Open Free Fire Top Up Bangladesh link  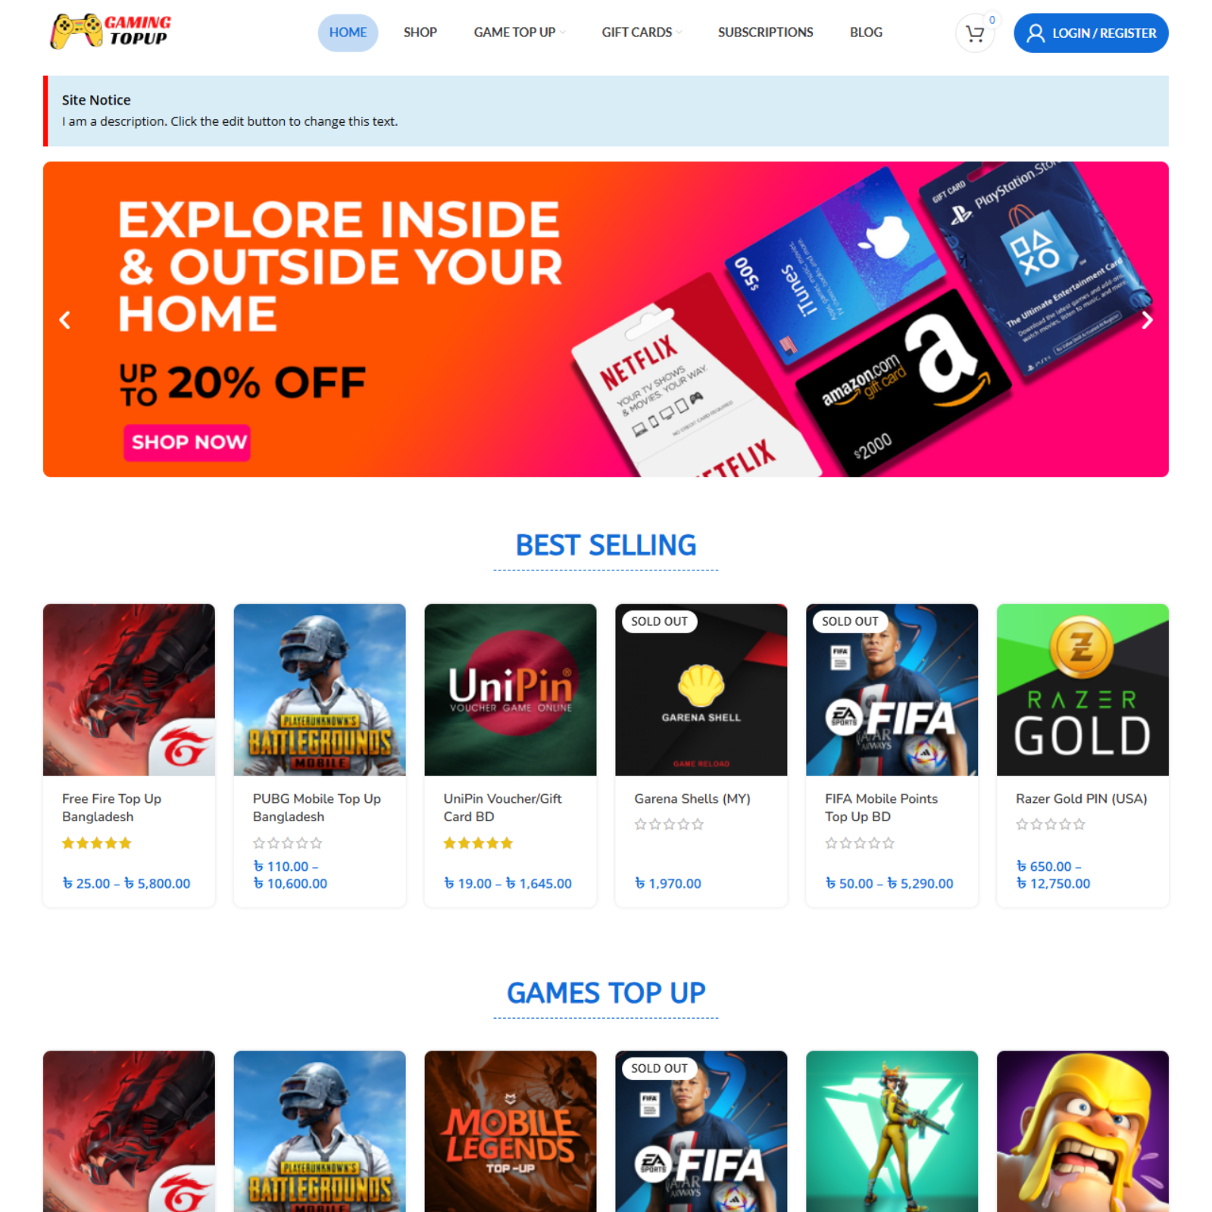tap(111, 807)
